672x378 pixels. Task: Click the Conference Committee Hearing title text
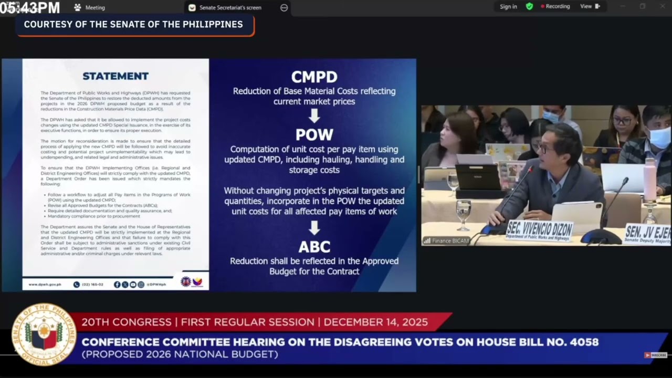click(340, 342)
